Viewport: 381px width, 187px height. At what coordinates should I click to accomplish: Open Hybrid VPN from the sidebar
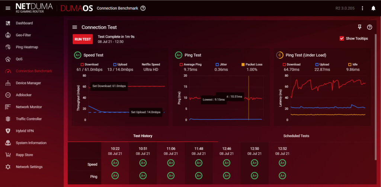pos(25,131)
